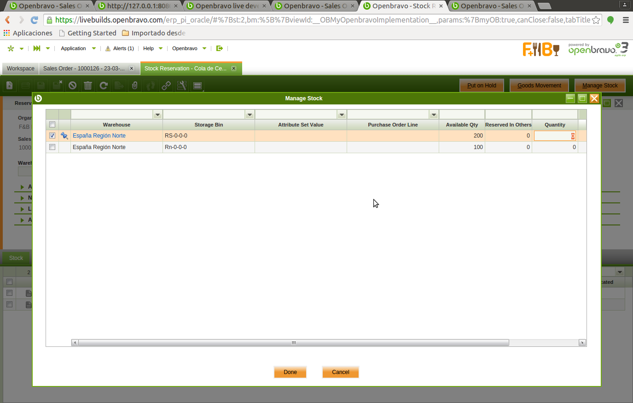Open the Help menu

148,48
